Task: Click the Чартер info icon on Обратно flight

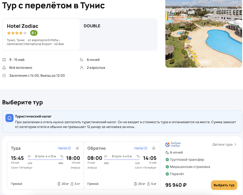Action: pyautogui.click(x=148, y=148)
